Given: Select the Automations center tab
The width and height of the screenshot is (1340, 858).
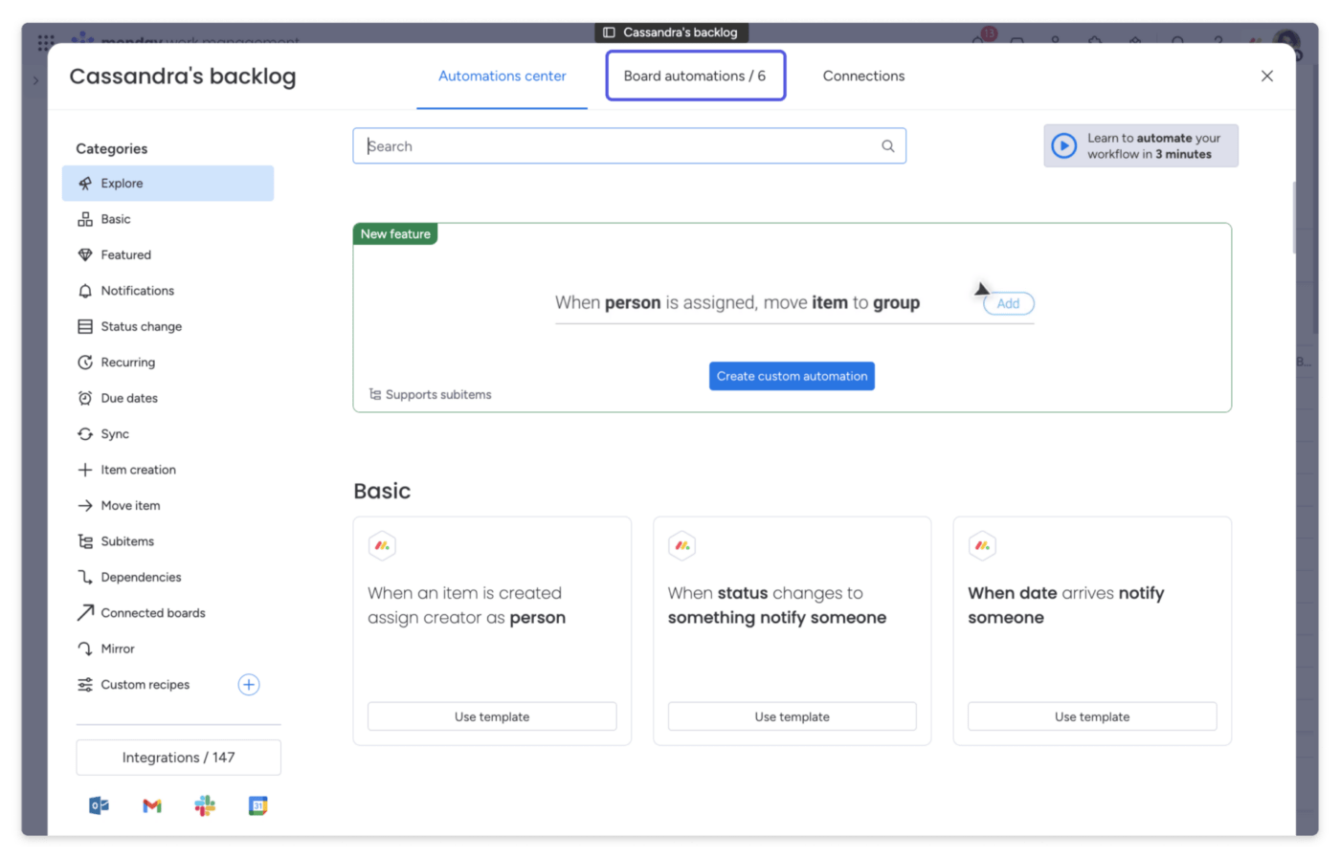Looking at the screenshot, I should click(x=502, y=76).
